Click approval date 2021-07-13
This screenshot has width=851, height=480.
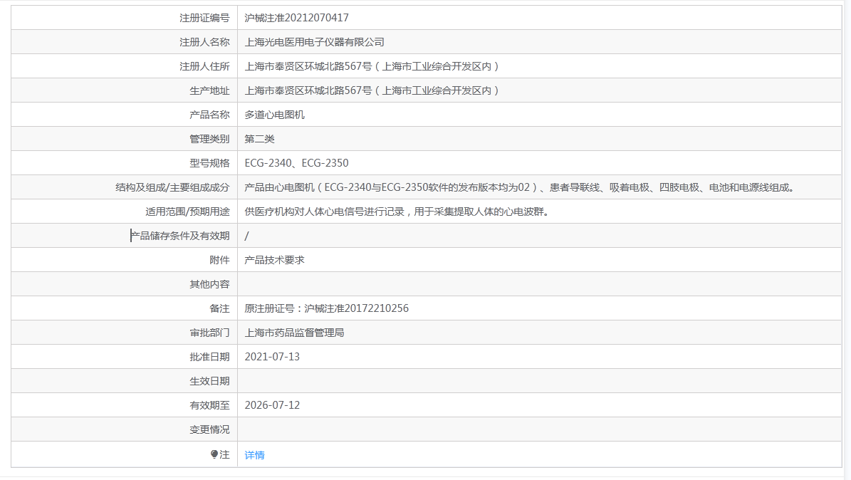[272, 357]
